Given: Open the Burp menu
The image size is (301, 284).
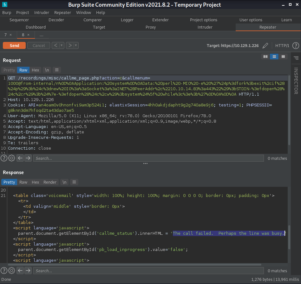Looking at the screenshot, I should tap(7, 12).
